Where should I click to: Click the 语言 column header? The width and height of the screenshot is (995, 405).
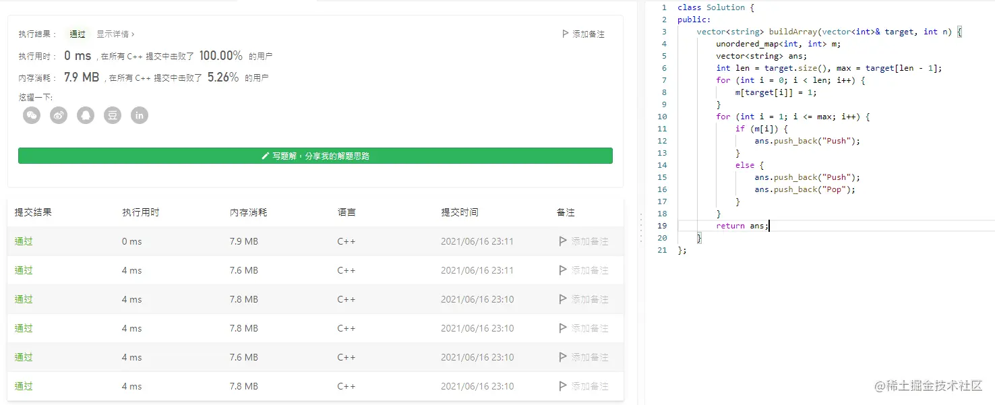click(346, 212)
